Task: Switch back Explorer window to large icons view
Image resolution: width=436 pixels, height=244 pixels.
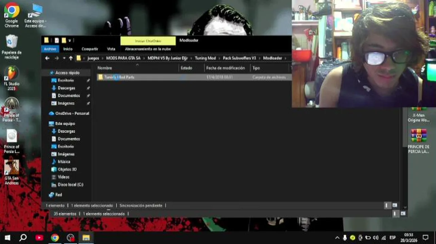Action: coord(403,214)
